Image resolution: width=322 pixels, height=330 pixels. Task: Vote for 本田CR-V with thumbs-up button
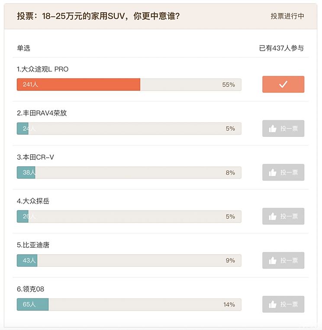pos(283,172)
